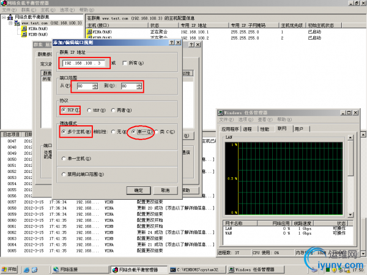Switch to the C:\WINDOWS\system32 command prompt taskbar item
This screenshot has width=367, height=275.
tap(198, 269)
